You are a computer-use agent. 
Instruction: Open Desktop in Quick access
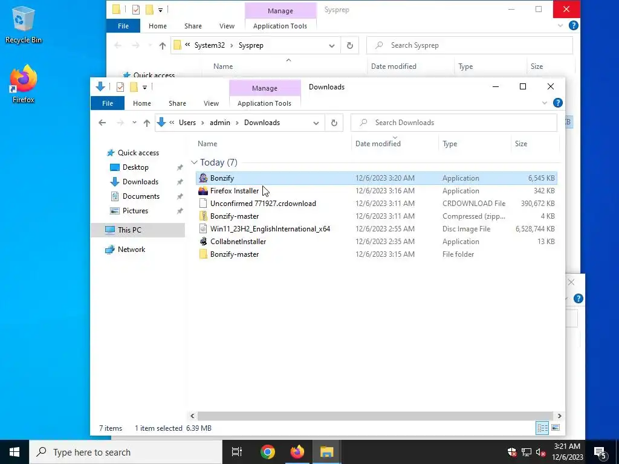point(135,167)
